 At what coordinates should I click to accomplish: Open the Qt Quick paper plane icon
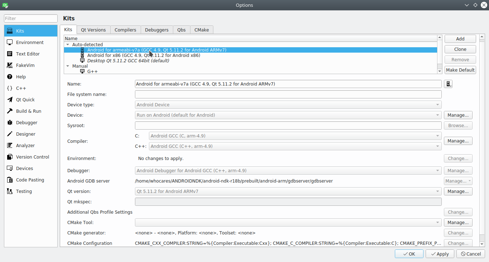(10, 100)
